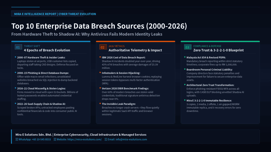
Task: Select the main title Top 10 Enterprise Data Breach Sources
Action: click(99, 26)
